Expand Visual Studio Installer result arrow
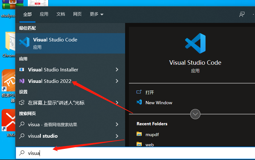The image size is (255, 160). [x=117, y=69]
